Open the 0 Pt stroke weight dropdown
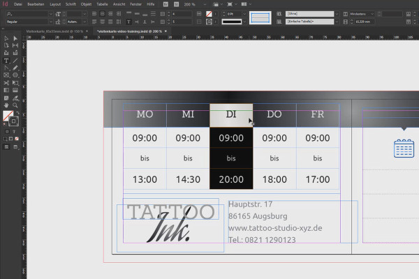Screen dimensions: 419x279 click(x=244, y=14)
